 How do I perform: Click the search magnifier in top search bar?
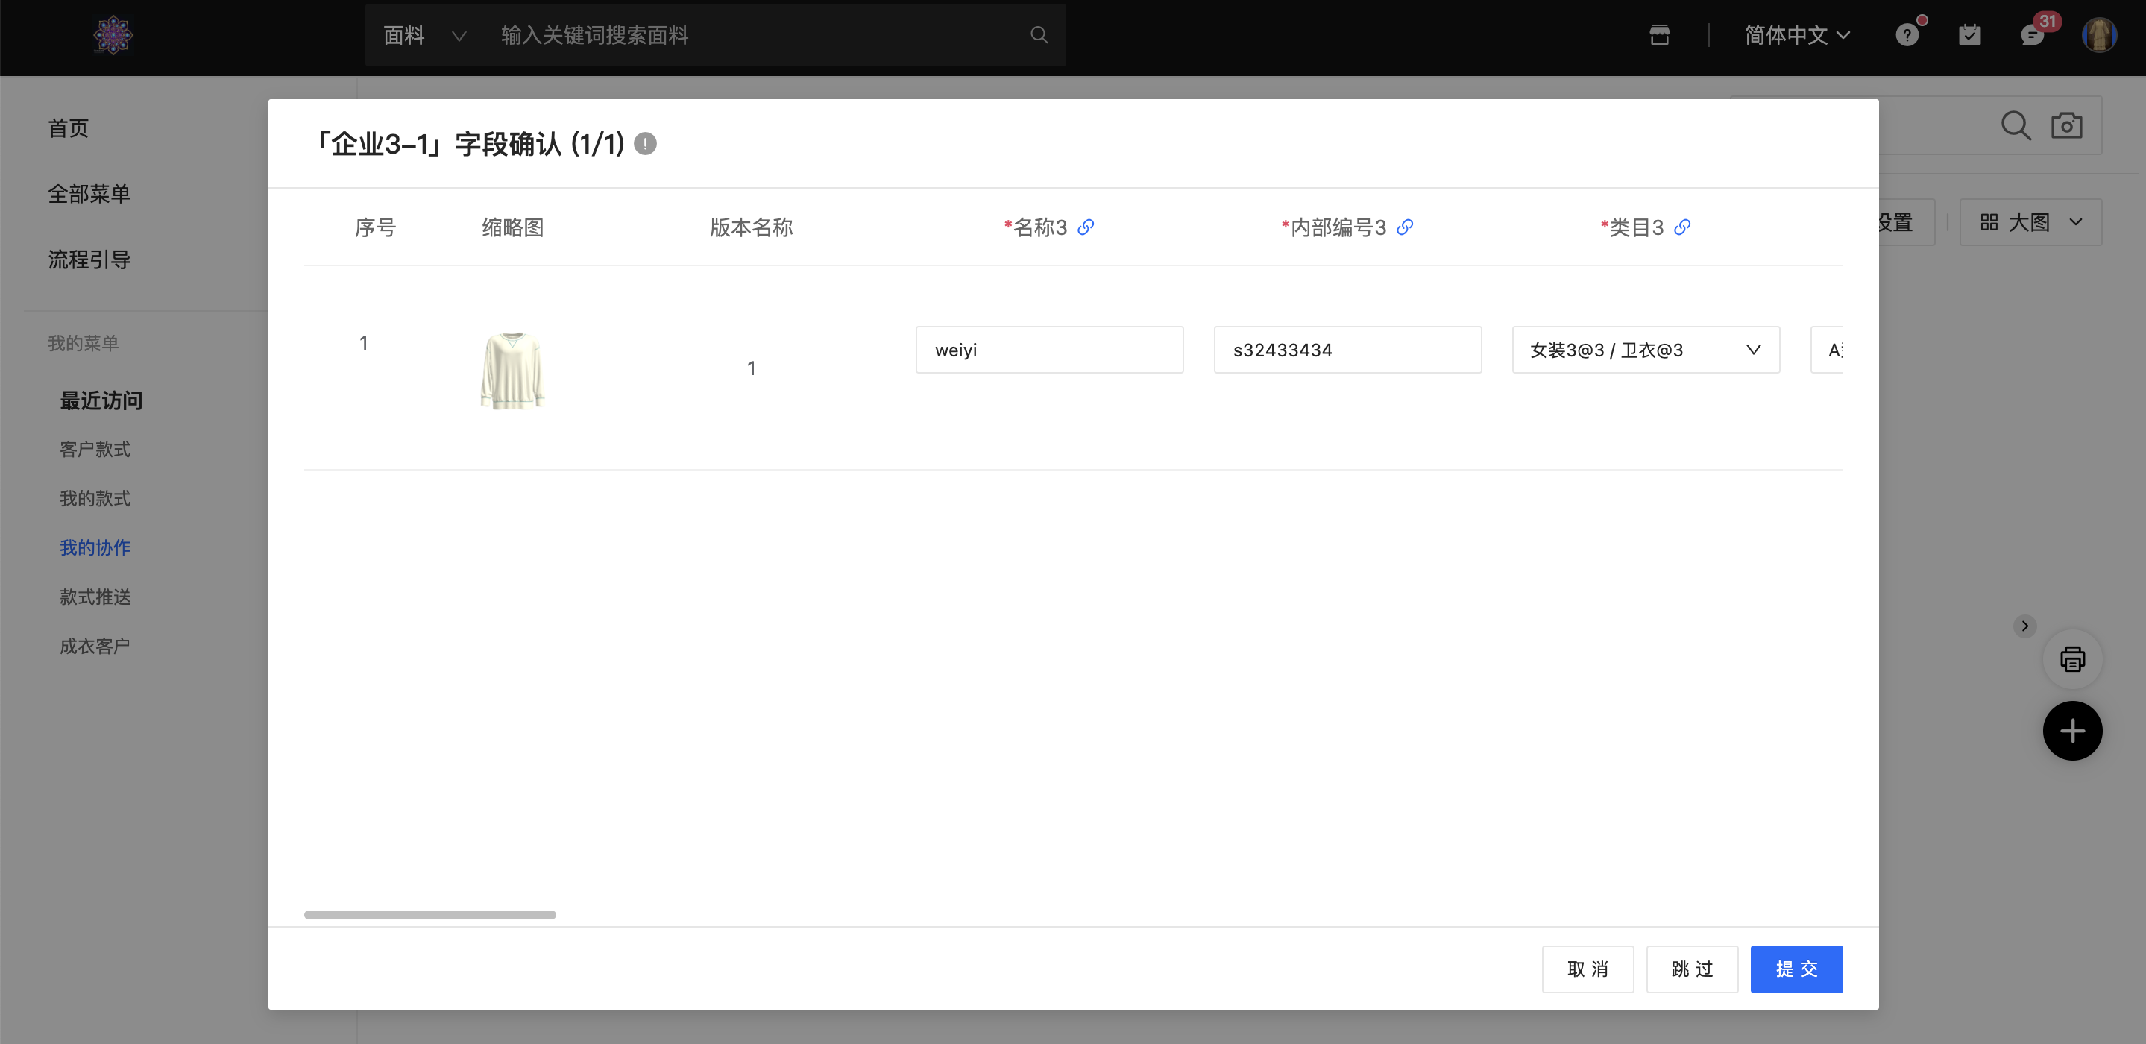point(1038,35)
